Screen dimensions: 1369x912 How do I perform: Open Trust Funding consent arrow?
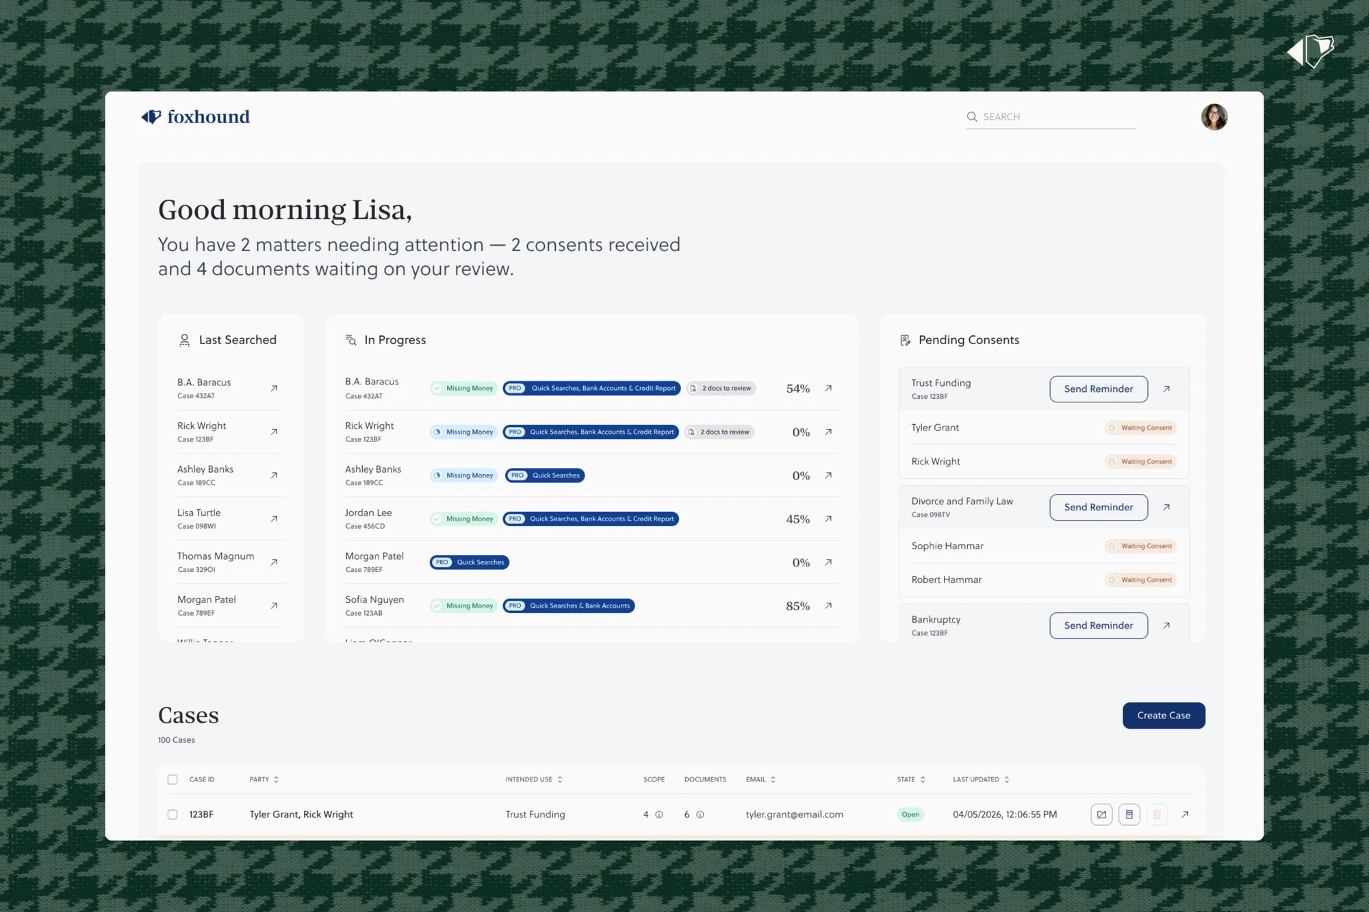point(1166,389)
